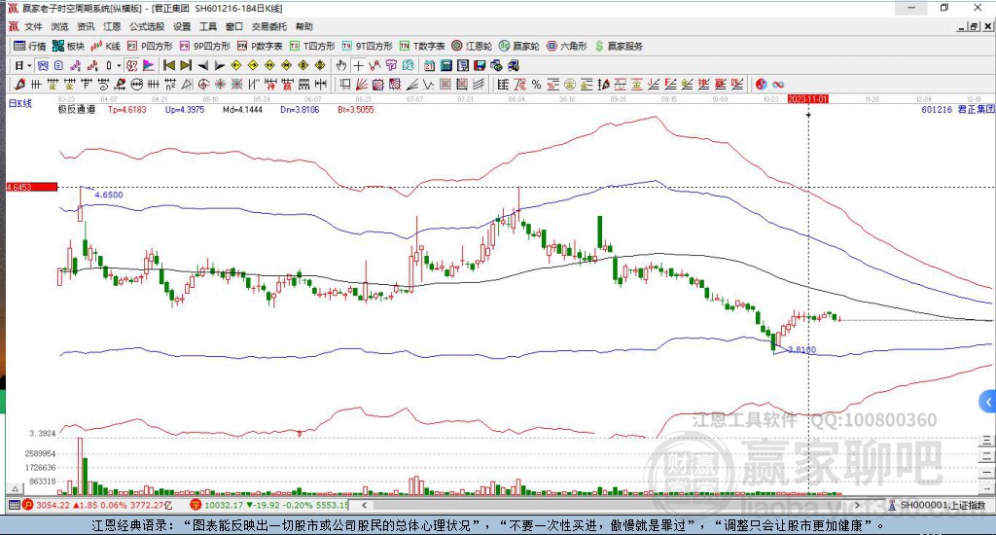Click the yin-yang icon in toolbar

point(761,85)
